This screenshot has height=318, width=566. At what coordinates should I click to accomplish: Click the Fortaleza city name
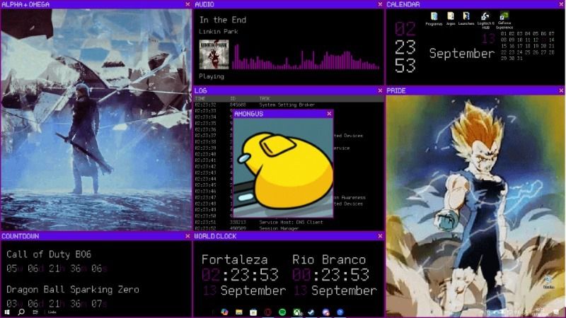pos(235,259)
